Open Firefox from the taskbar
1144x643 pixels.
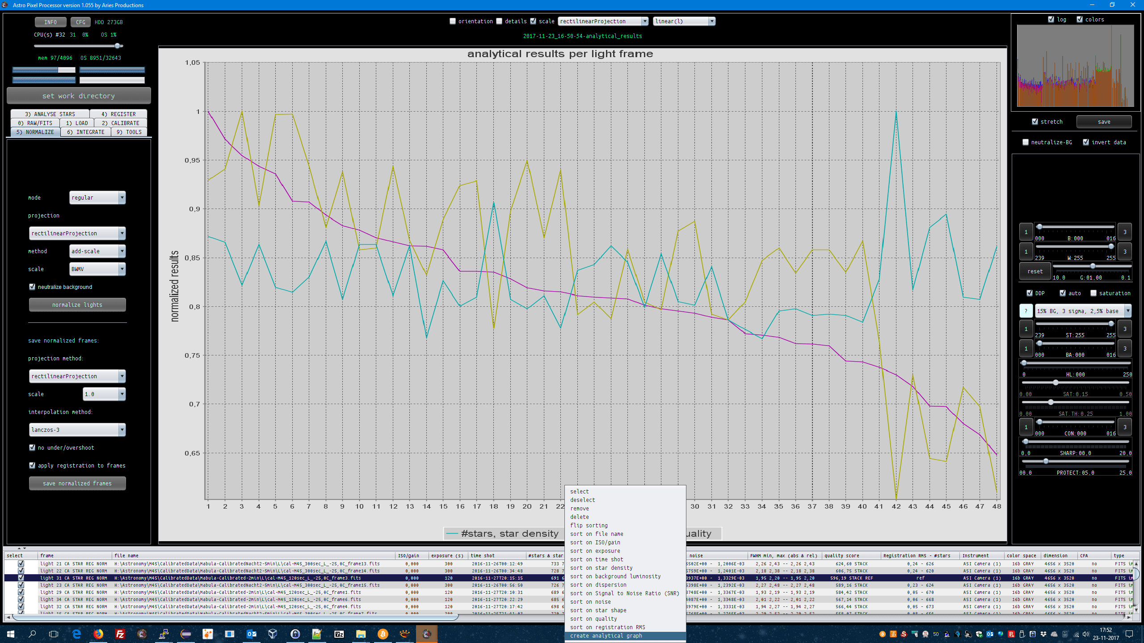tap(98, 634)
